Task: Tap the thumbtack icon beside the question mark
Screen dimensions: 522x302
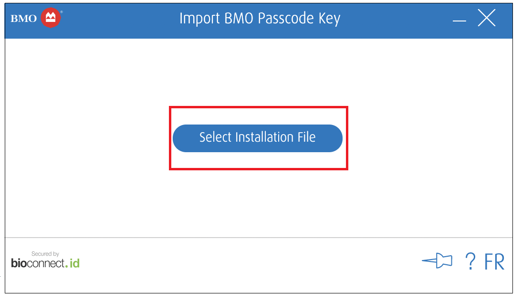Action: (437, 261)
